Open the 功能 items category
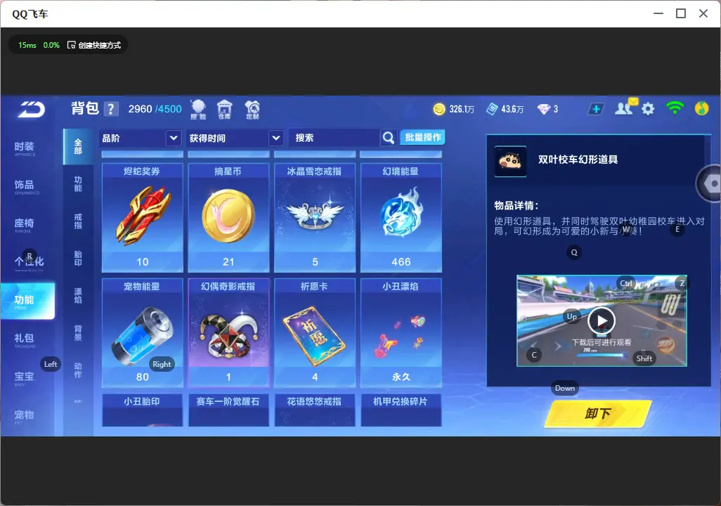The height and width of the screenshot is (506, 721). [x=27, y=301]
